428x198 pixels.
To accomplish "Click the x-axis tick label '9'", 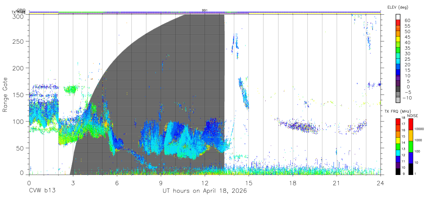I will pyautogui.click(x=161, y=183).
